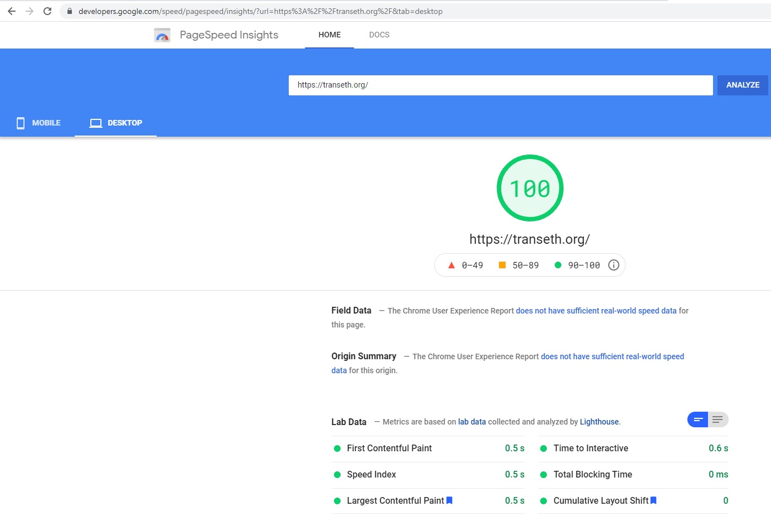Click the 50–89 legend range text
The image size is (771, 516).
tap(526, 266)
